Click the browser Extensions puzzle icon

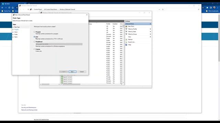click(207, 8)
